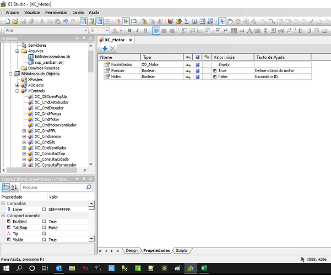Click the Sigma formula icon
The width and height of the screenshot is (331, 275).
[x=187, y=21]
